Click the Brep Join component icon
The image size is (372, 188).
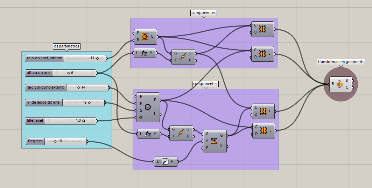339,84
